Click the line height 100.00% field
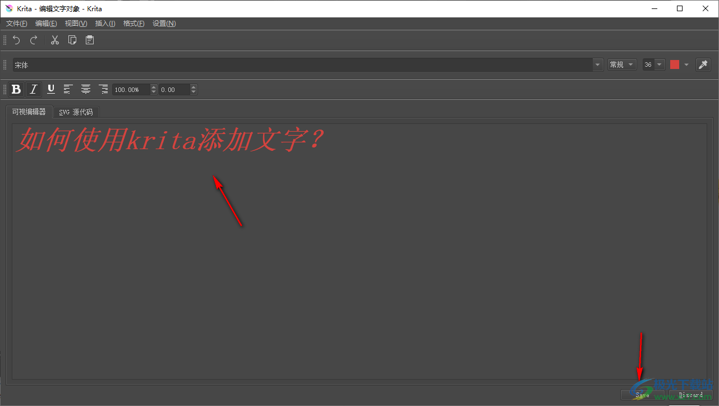Viewport: 719px width, 406px height. pyautogui.click(x=131, y=90)
